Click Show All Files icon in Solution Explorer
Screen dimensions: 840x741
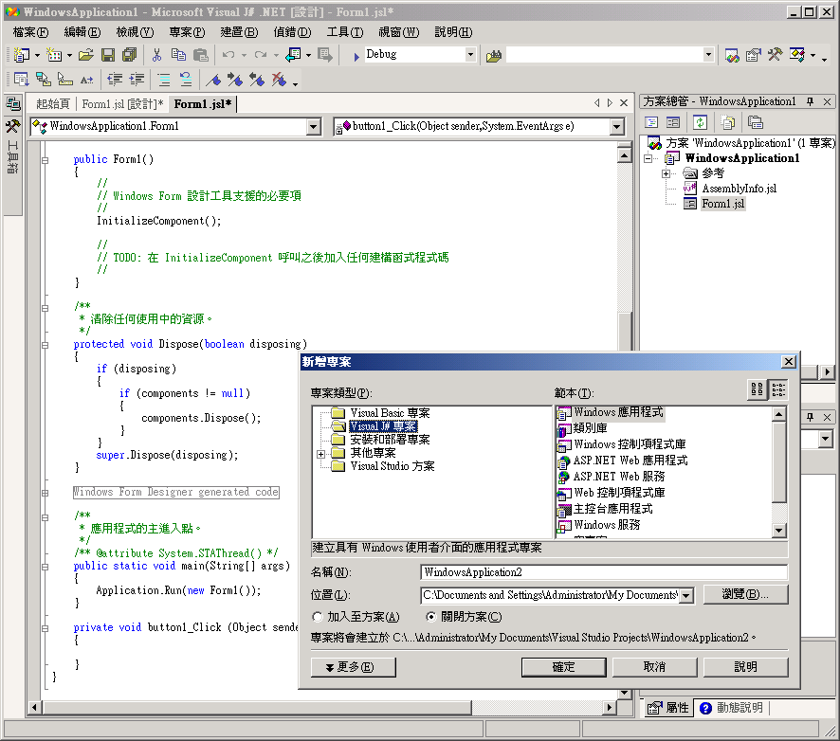pos(727,122)
